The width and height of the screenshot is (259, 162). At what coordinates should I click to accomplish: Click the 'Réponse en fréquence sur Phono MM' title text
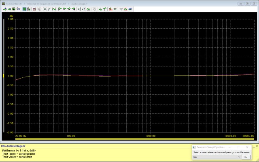coord(47,4)
